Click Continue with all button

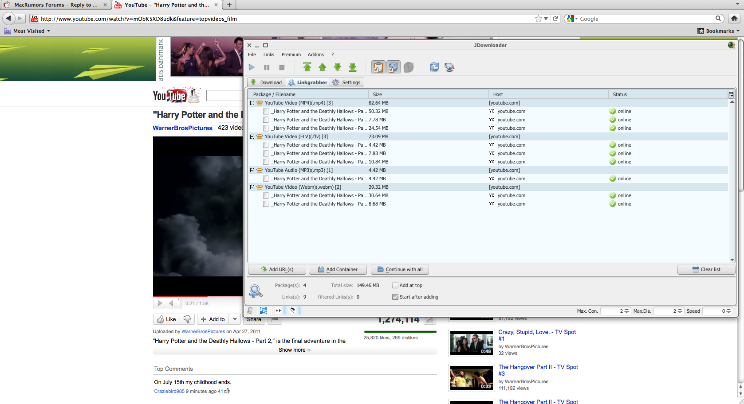coord(400,269)
